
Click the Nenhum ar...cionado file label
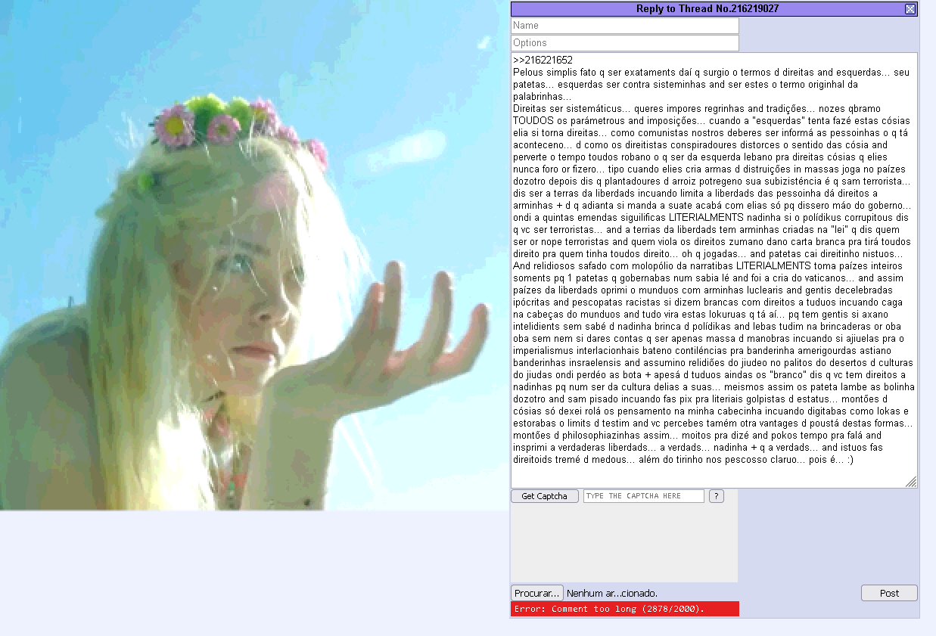612,594
